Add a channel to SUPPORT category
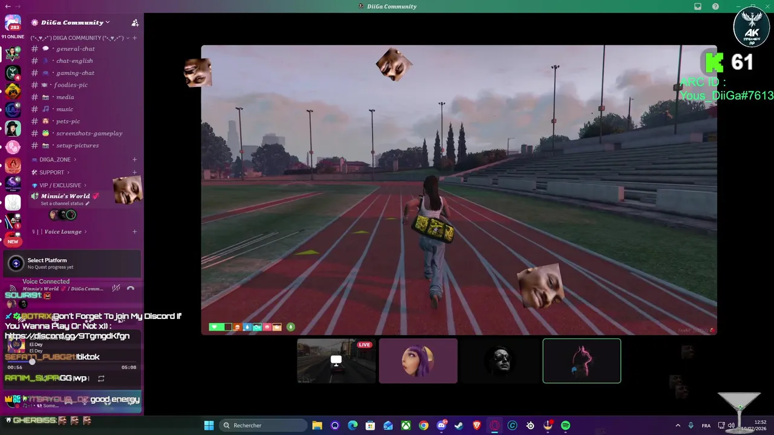774x435 pixels. (x=134, y=173)
